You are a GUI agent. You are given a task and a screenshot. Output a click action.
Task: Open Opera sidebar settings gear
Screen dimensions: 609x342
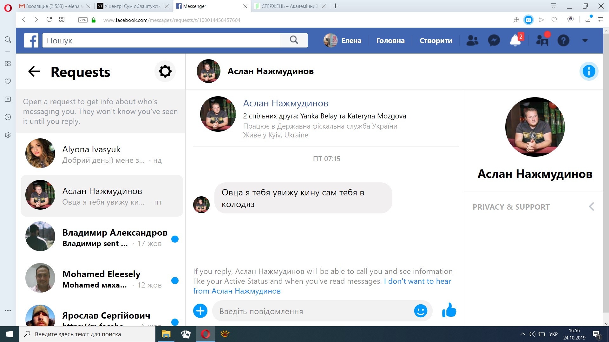[8, 135]
